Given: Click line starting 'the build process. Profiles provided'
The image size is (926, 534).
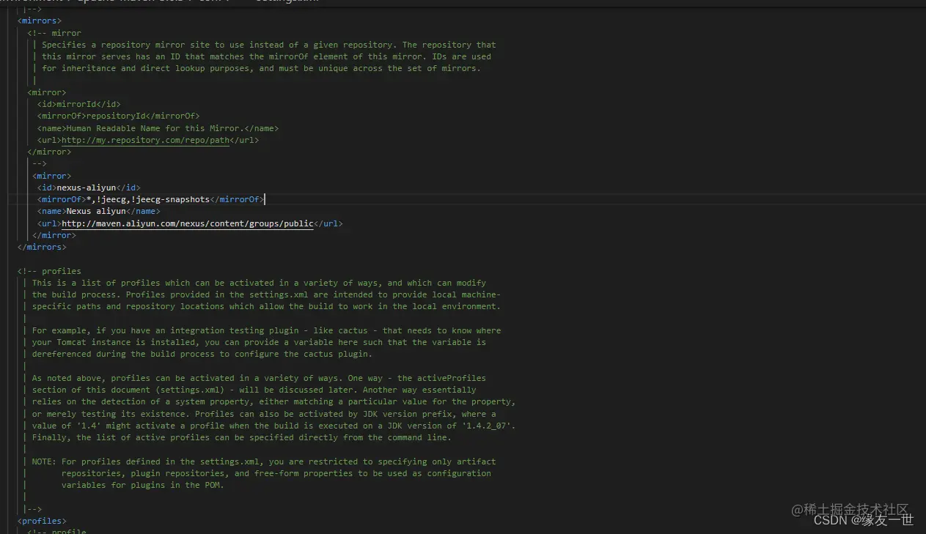Looking at the screenshot, I should [266, 294].
